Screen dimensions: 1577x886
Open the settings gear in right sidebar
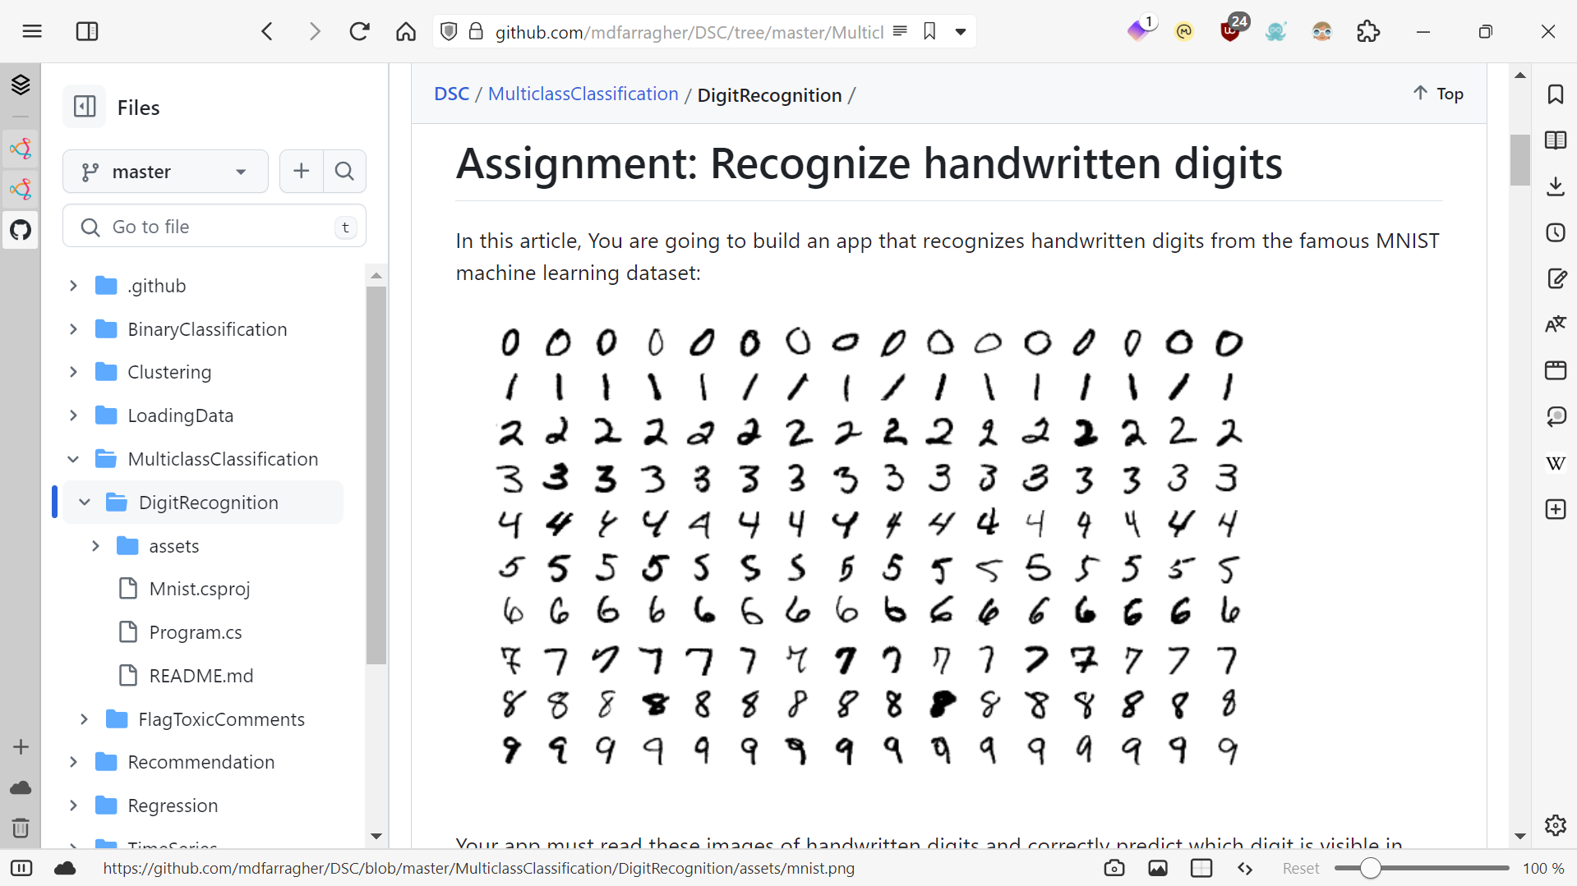[x=1555, y=824]
